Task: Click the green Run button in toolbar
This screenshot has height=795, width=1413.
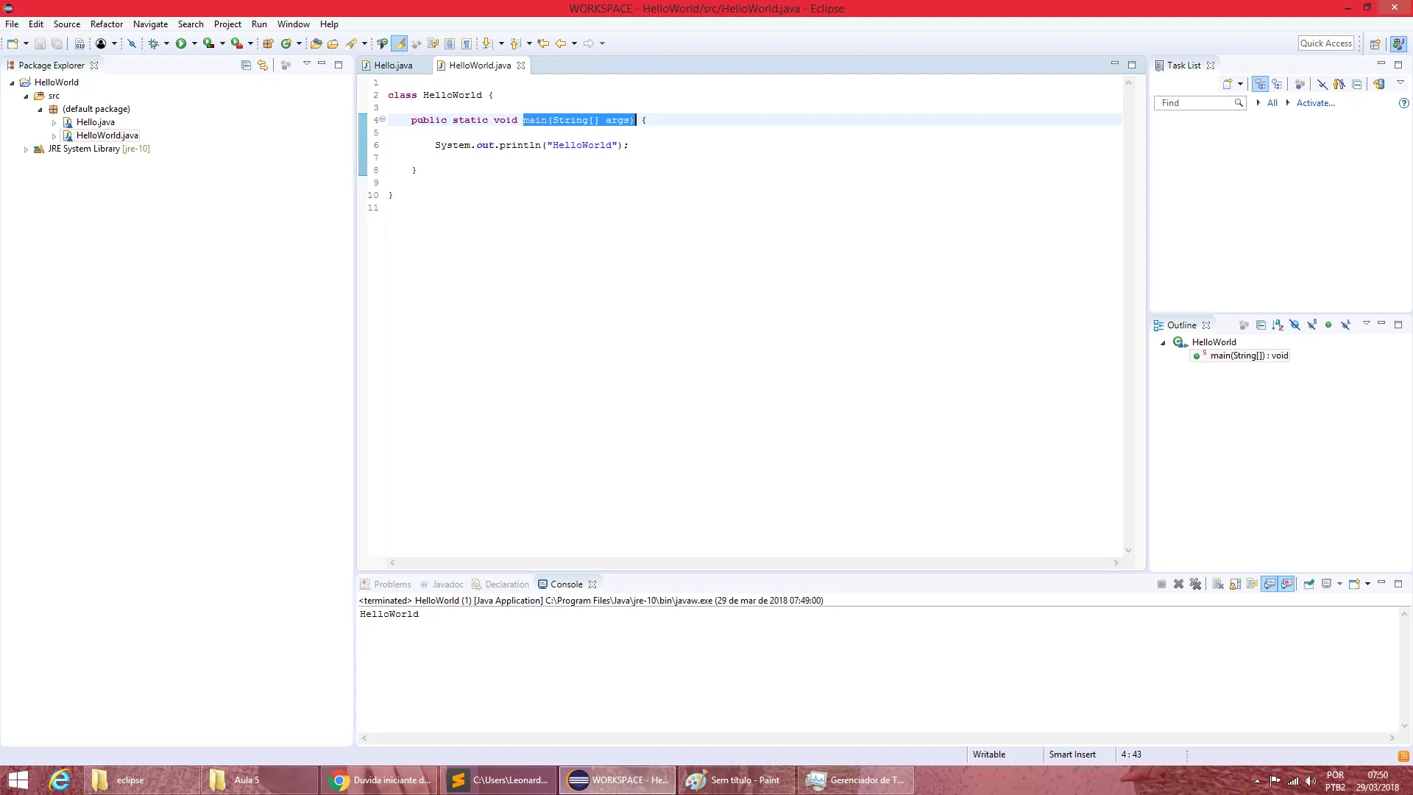Action: point(181,43)
